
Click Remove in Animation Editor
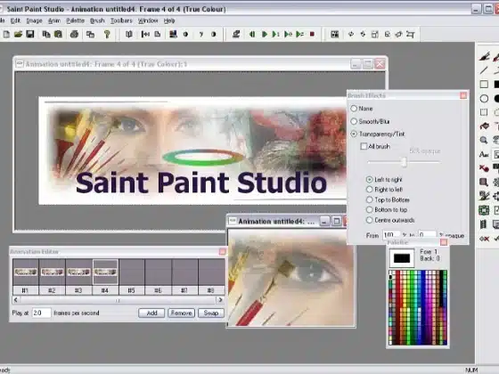(x=181, y=313)
